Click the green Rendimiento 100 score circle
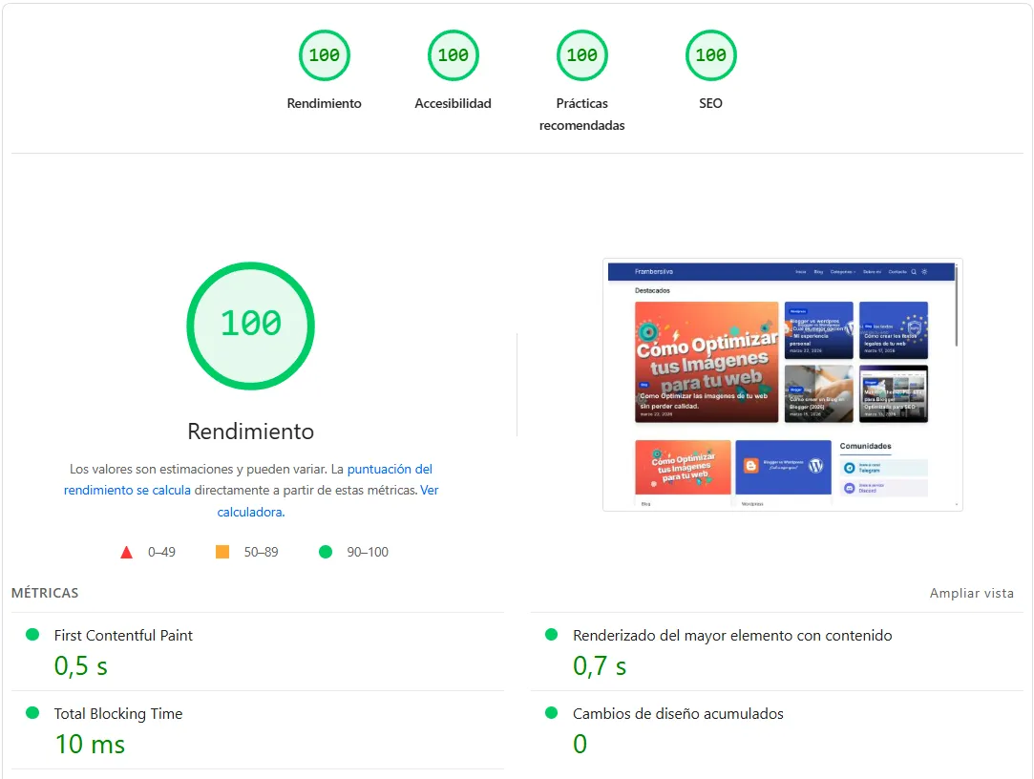 (250, 326)
